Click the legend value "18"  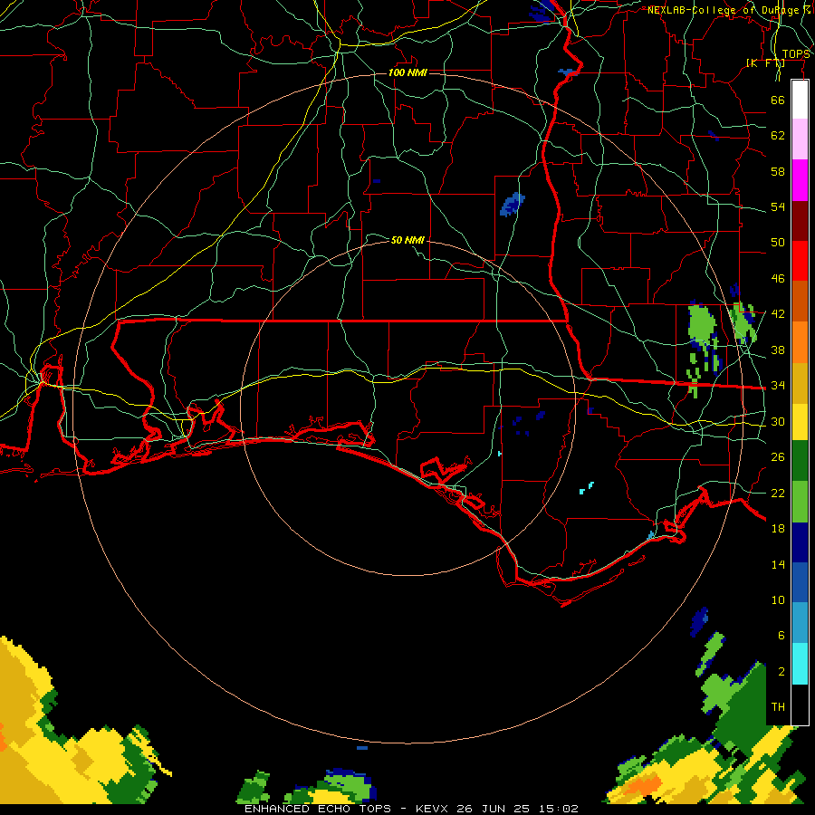pyautogui.click(x=778, y=529)
